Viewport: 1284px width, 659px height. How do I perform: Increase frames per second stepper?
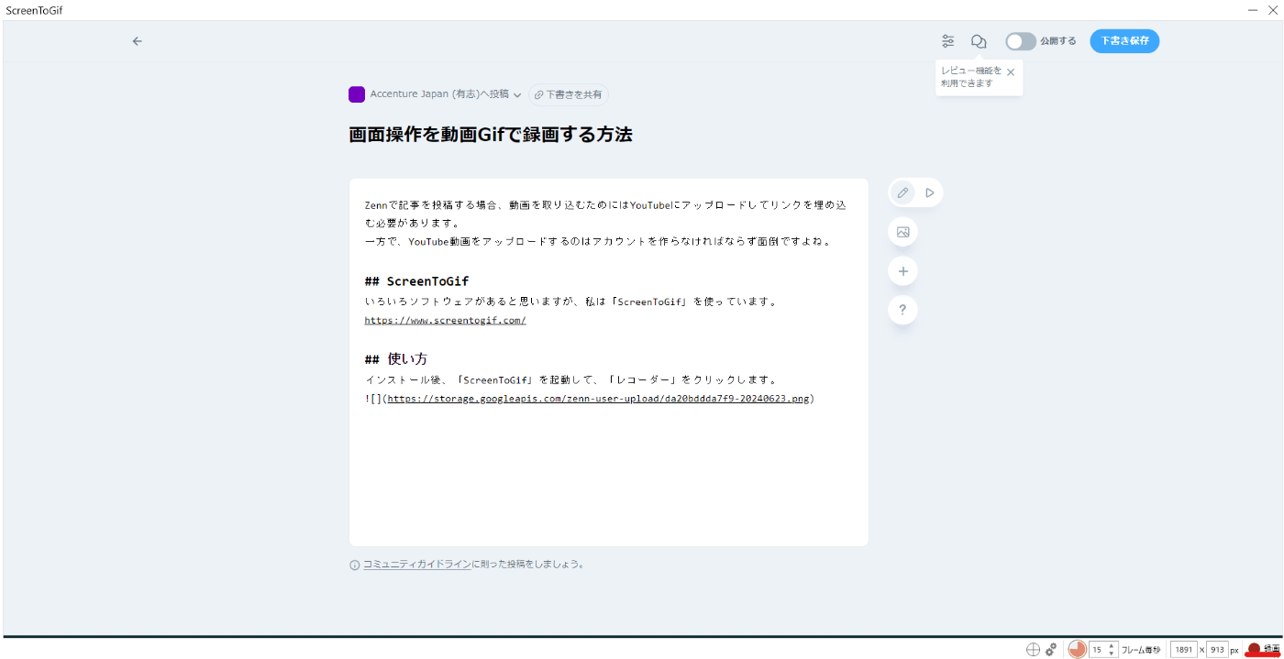click(x=1112, y=645)
